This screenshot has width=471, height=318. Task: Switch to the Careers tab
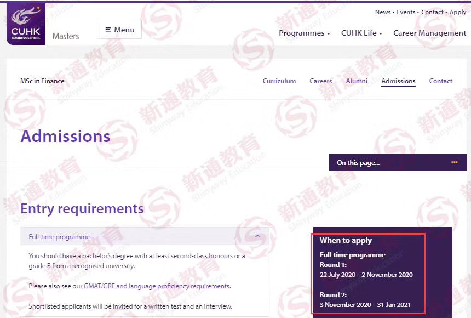tap(320, 81)
